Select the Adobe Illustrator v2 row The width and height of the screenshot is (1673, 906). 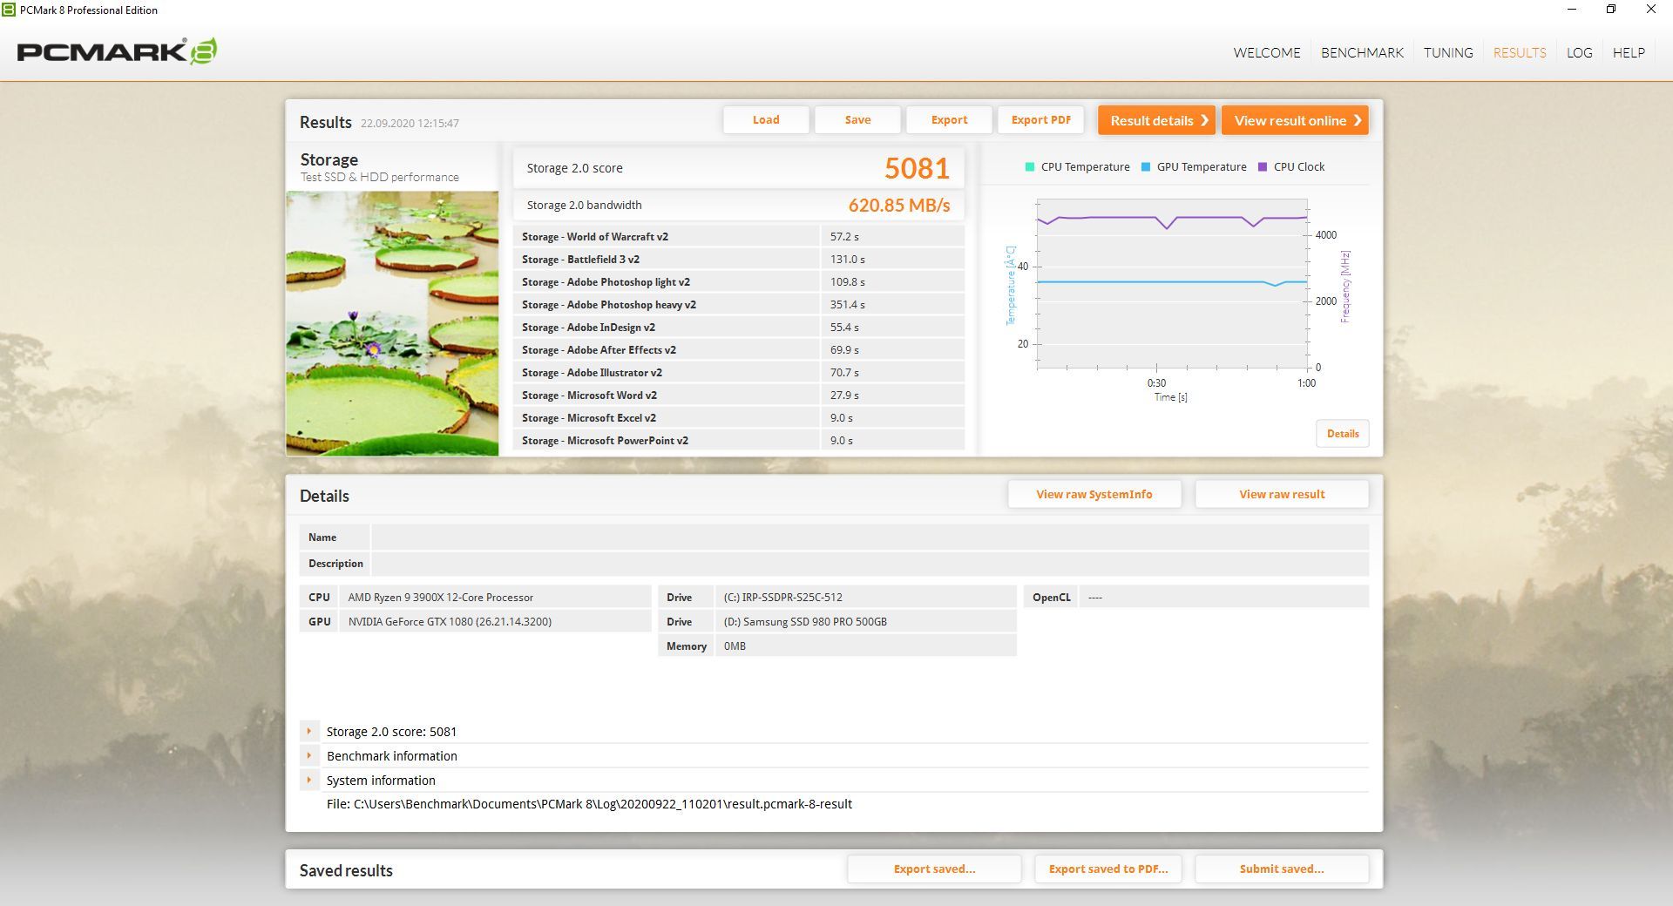point(739,372)
